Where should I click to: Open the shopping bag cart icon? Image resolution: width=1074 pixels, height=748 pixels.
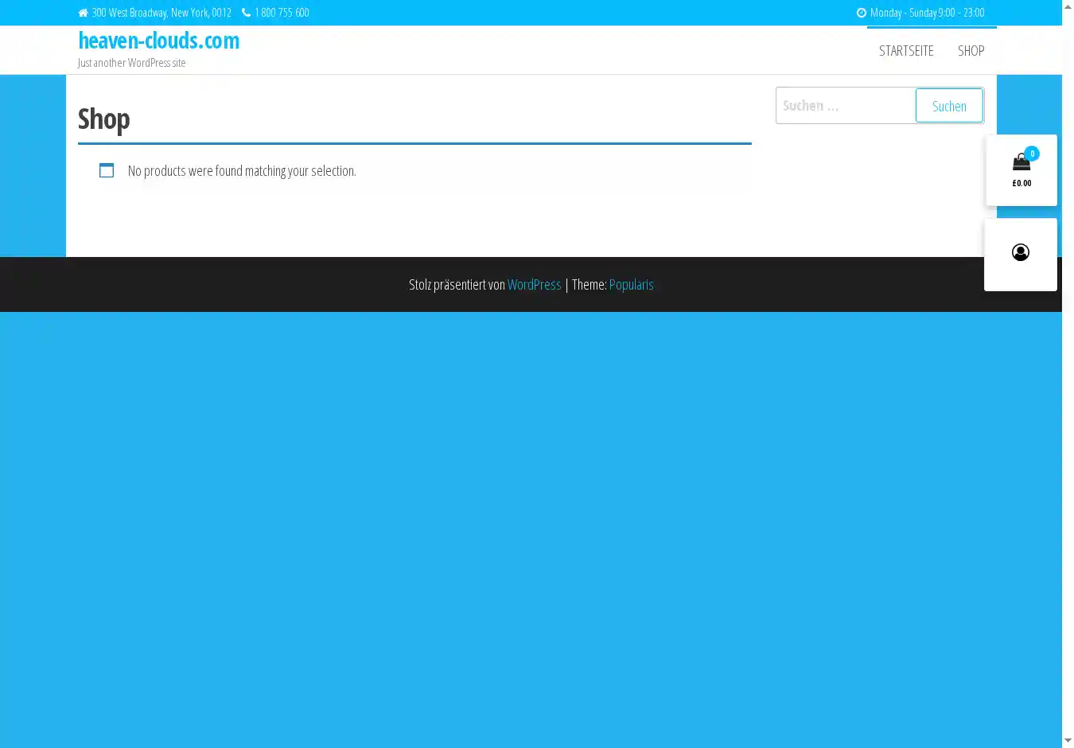click(x=1021, y=164)
